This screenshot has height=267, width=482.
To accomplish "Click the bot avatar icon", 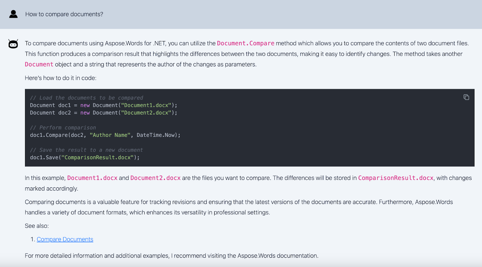I will 13,44.
